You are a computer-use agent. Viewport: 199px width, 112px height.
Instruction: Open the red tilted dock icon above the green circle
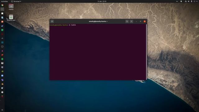tap(2, 55)
